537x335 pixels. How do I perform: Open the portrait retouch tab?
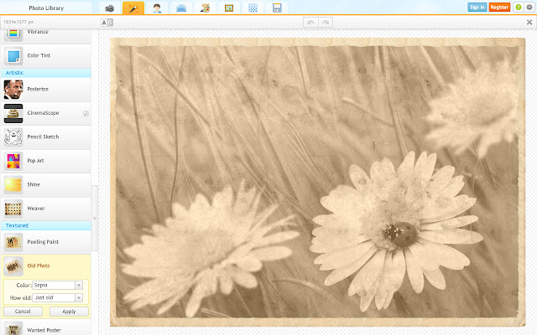157,8
